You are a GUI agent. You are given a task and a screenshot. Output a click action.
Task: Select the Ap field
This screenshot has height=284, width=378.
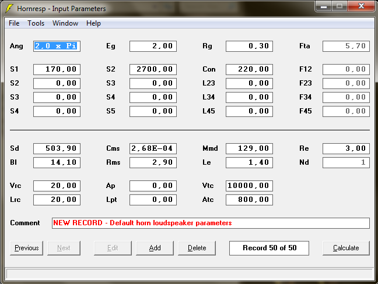pyautogui.click(x=153, y=186)
